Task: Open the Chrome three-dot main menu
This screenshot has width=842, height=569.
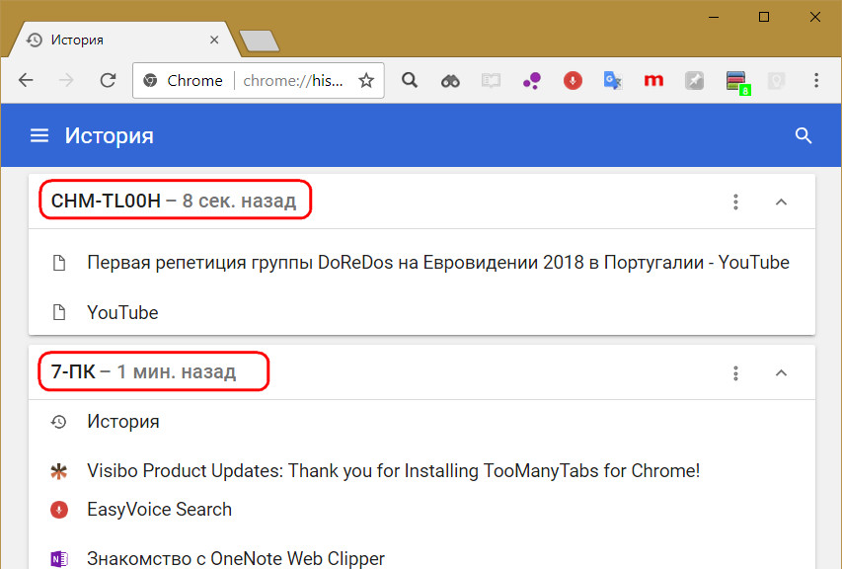Action: [816, 81]
